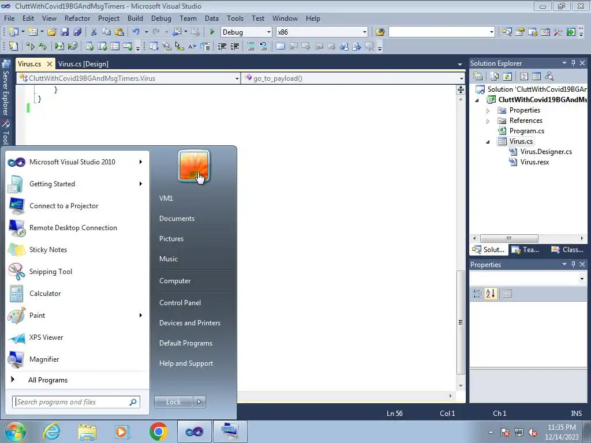Click Refresh icon in Solution Explorer
This screenshot has width=591, height=443.
pyautogui.click(x=507, y=77)
